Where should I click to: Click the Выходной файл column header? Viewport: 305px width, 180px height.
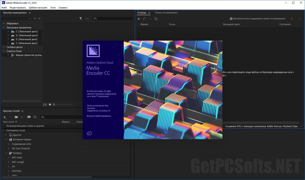click(x=231, y=24)
